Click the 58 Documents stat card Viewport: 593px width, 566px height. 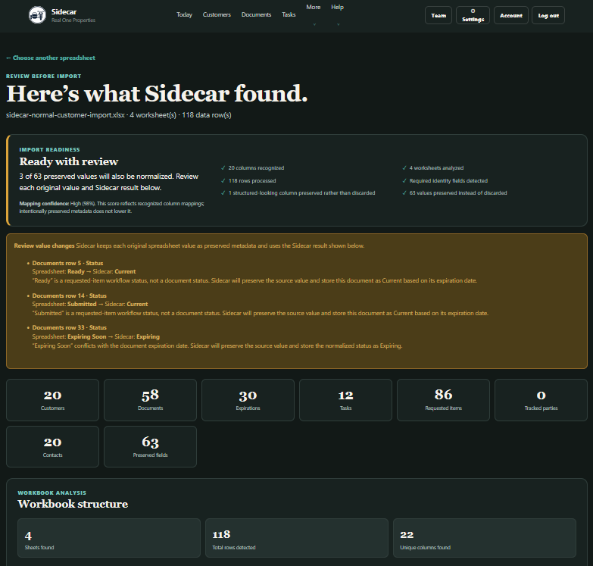pos(150,400)
